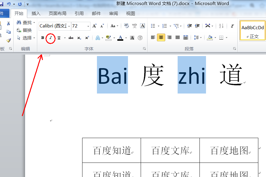Click the copy icon
Image resolution: width=266 pixels, height=177 pixels.
8,32
